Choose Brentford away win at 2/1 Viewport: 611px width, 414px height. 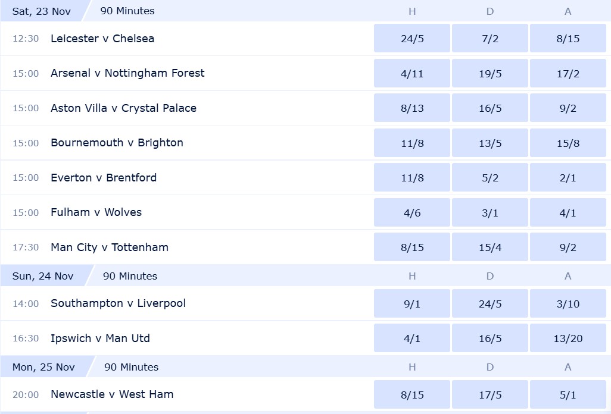coord(568,177)
